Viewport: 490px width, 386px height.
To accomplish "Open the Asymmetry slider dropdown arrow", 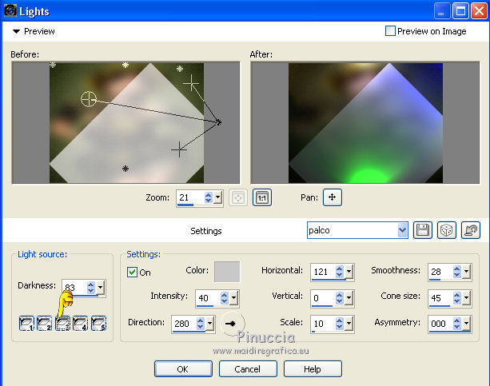I will [466, 324].
